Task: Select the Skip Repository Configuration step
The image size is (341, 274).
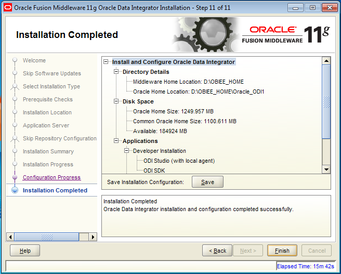Action: click(x=60, y=138)
